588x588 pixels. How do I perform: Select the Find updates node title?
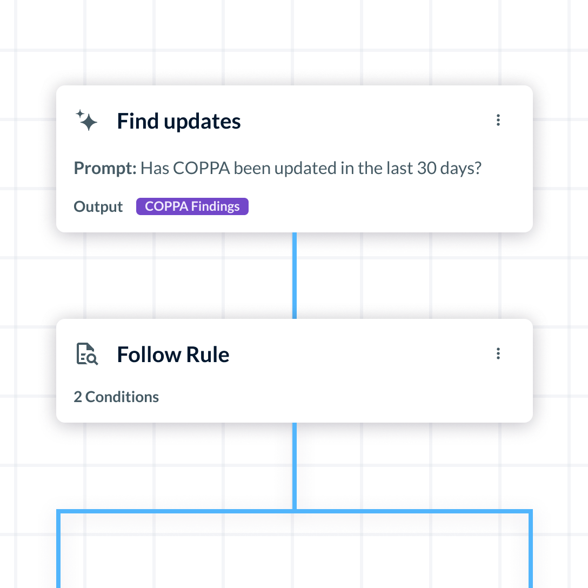[x=178, y=121]
